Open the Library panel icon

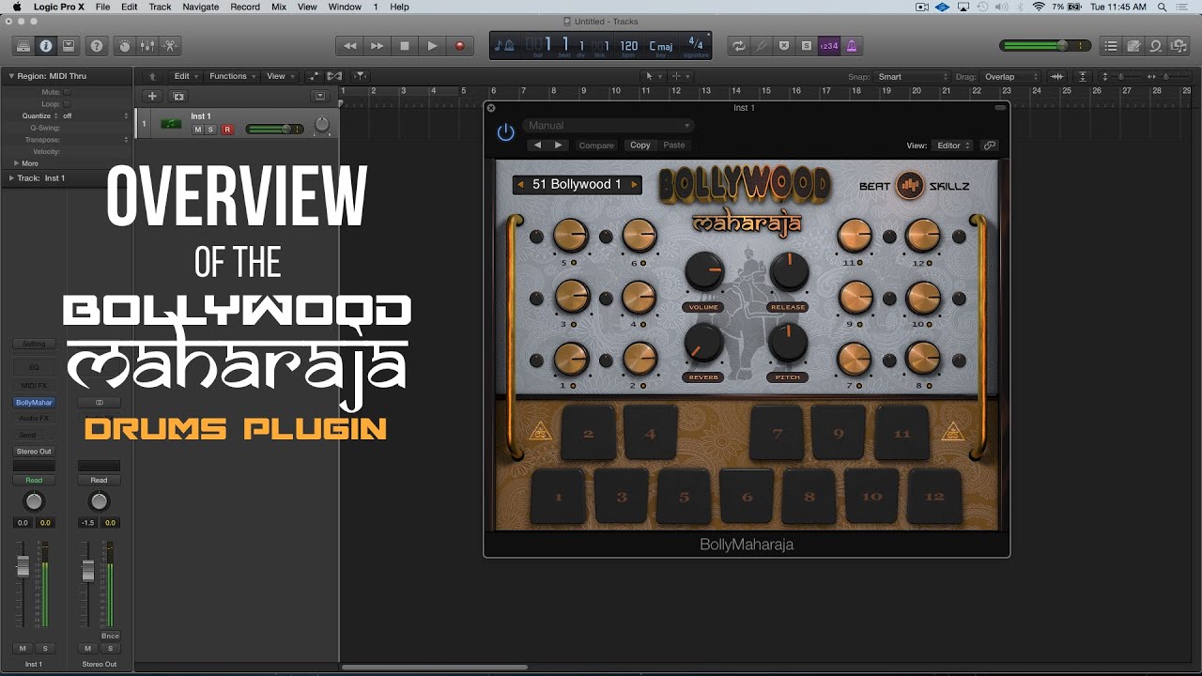click(23, 45)
